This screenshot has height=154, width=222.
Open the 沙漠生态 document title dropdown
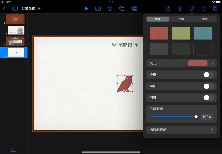pyautogui.click(x=39, y=9)
